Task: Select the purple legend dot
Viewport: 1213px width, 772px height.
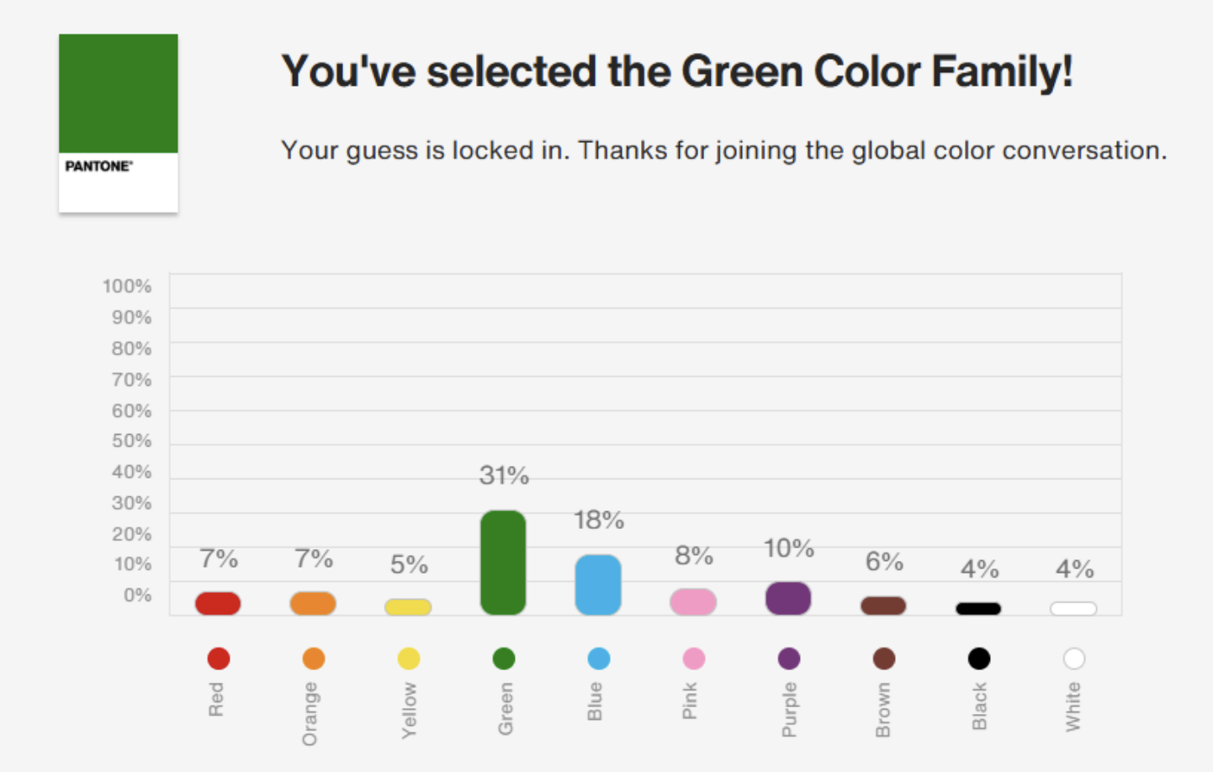Action: (788, 658)
